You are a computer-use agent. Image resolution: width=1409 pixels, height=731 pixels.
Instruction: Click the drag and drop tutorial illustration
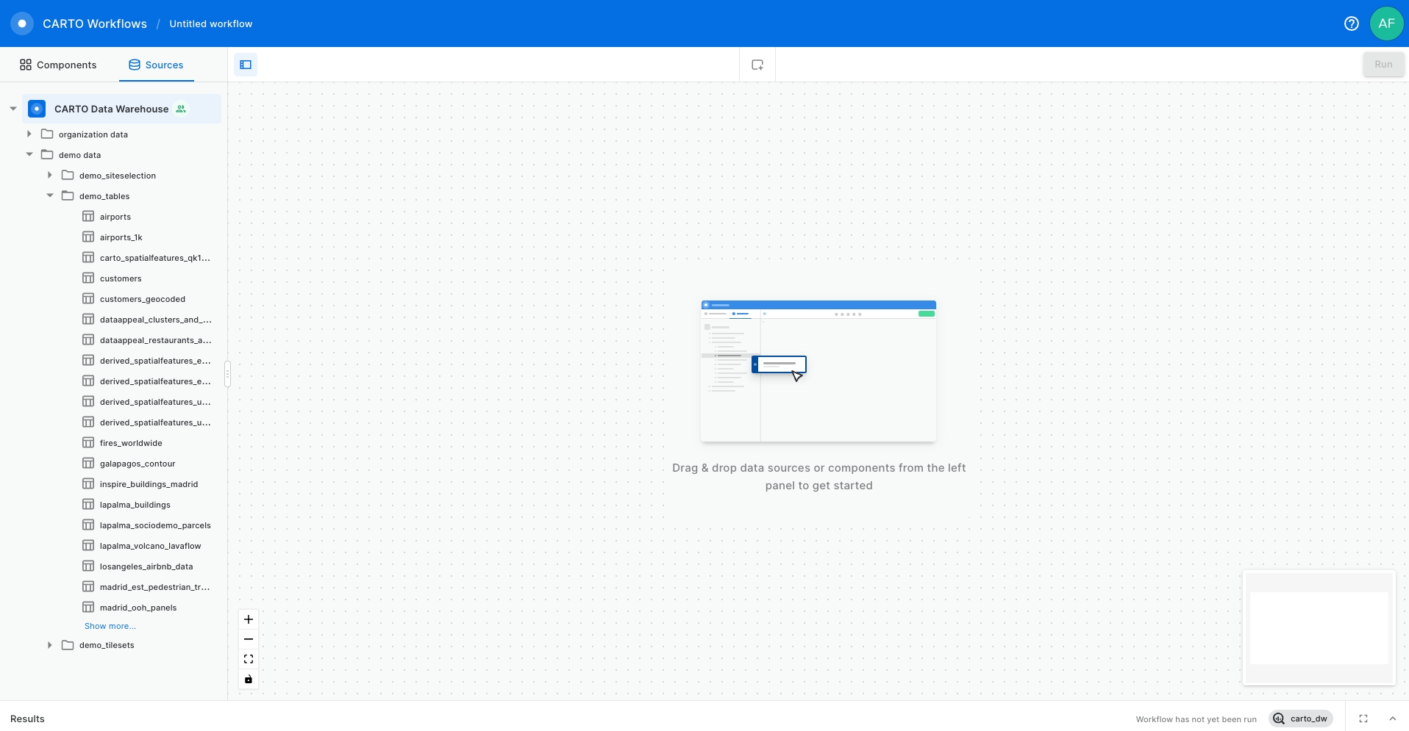[818, 371]
